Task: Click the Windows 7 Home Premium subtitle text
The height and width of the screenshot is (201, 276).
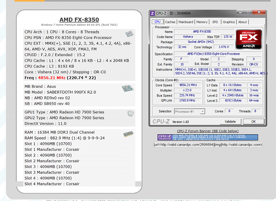Action: coord(79,25)
